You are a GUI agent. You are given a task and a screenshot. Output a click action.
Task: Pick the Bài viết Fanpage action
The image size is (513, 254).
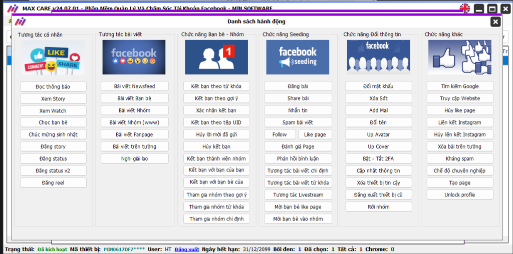134,134
